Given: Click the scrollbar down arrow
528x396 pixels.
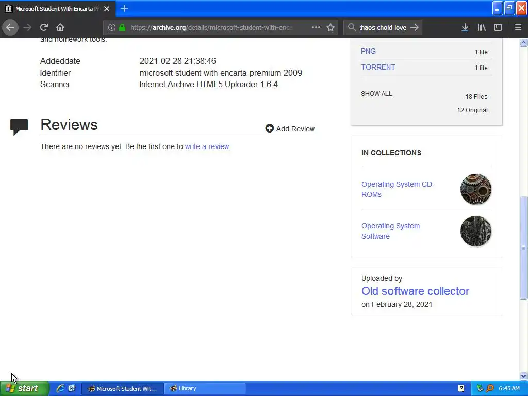Looking at the screenshot, I should 523,376.
